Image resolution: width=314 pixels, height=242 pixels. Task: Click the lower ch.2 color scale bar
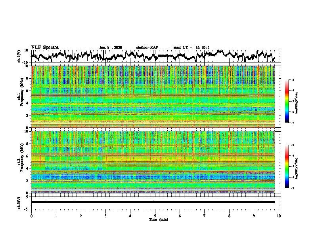(x=287, y=166)
